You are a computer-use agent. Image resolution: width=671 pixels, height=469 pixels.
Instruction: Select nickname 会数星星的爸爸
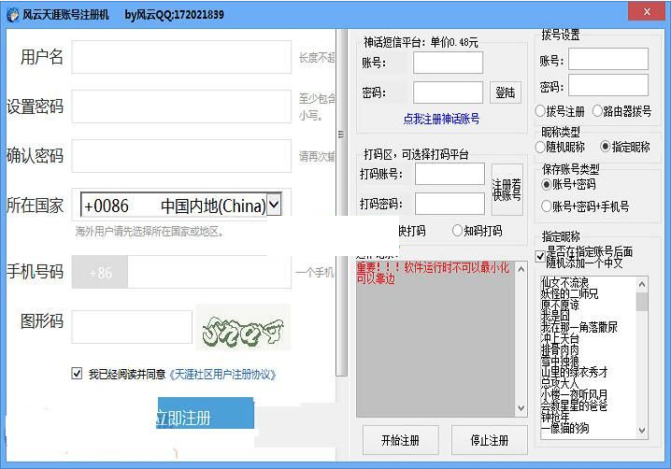click(x=574, y=405)
